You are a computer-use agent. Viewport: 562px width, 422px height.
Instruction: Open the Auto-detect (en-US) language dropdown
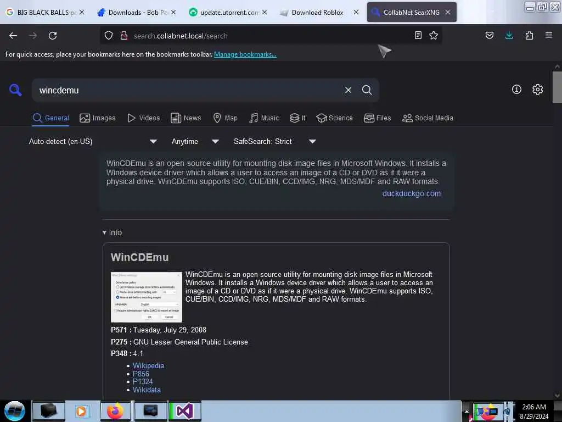(x=92, y=141)
